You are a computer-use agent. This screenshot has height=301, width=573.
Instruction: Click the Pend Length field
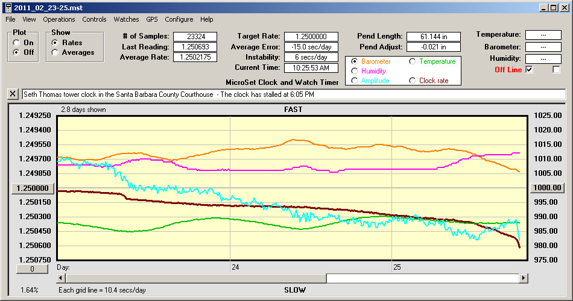coord(434,37)
